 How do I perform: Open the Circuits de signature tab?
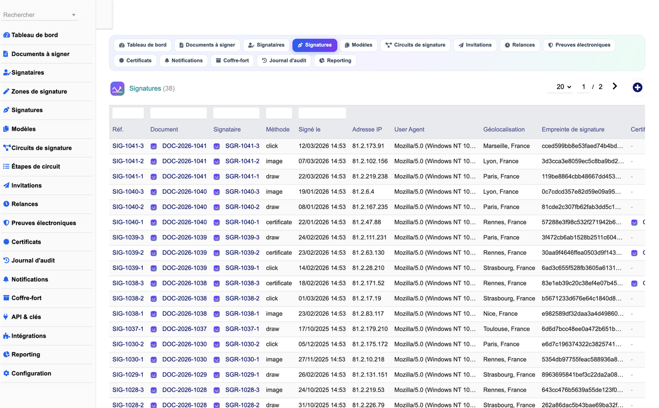[415, 45]
